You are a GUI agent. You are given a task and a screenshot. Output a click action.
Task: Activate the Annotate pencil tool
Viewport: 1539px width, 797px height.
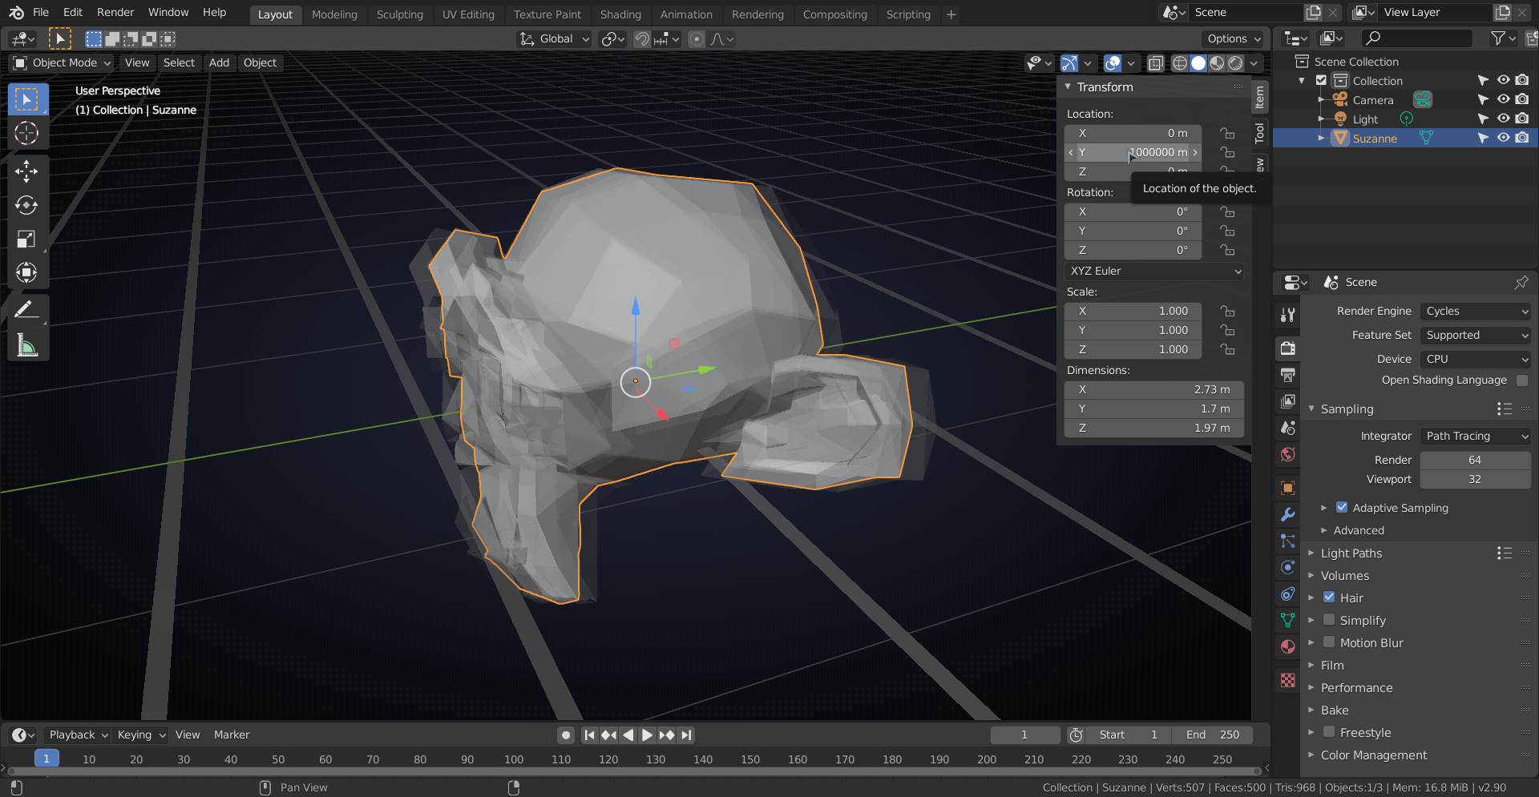pyautogui.click(x=26, y=309)
